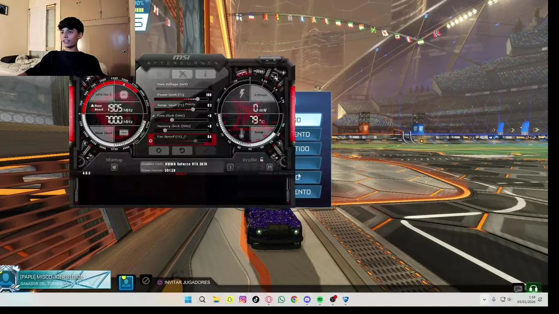559x314 pixels.
Task: Open Instagram from the taskbar
Action: [243, 300]
